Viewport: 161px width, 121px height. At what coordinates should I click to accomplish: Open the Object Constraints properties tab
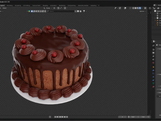click(153, 80)
